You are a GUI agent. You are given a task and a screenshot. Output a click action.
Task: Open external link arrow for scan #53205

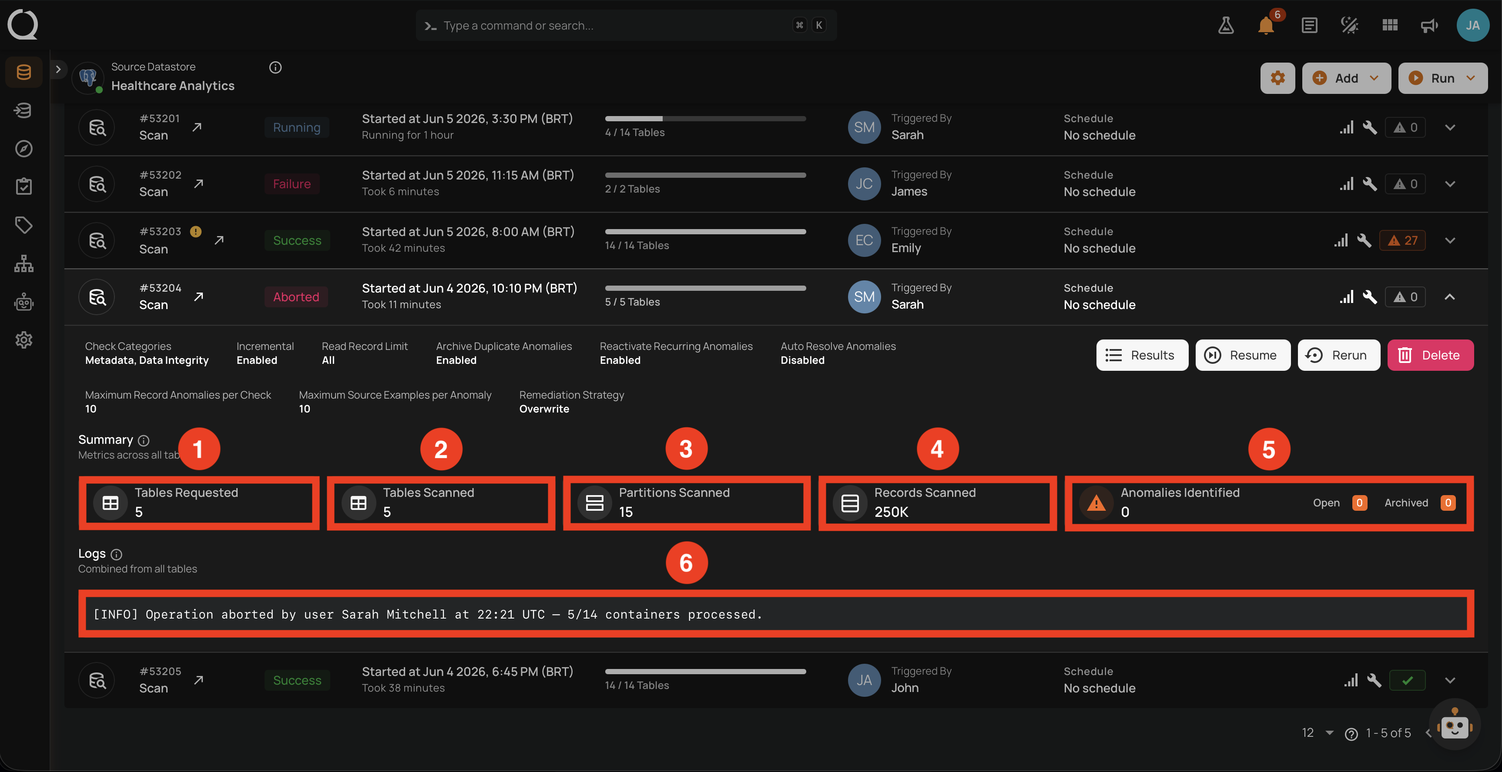[198, 680]
